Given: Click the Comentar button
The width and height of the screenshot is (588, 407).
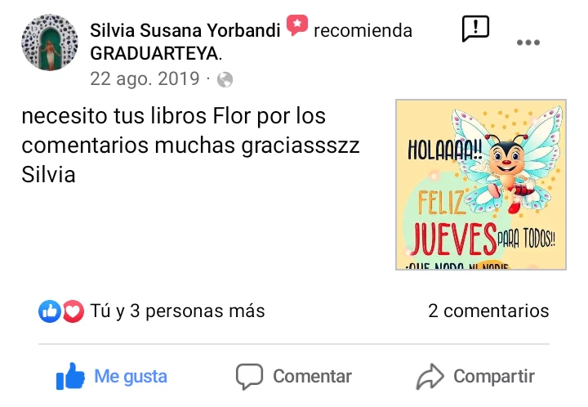Looking at the screenshot, I should 294,376.
